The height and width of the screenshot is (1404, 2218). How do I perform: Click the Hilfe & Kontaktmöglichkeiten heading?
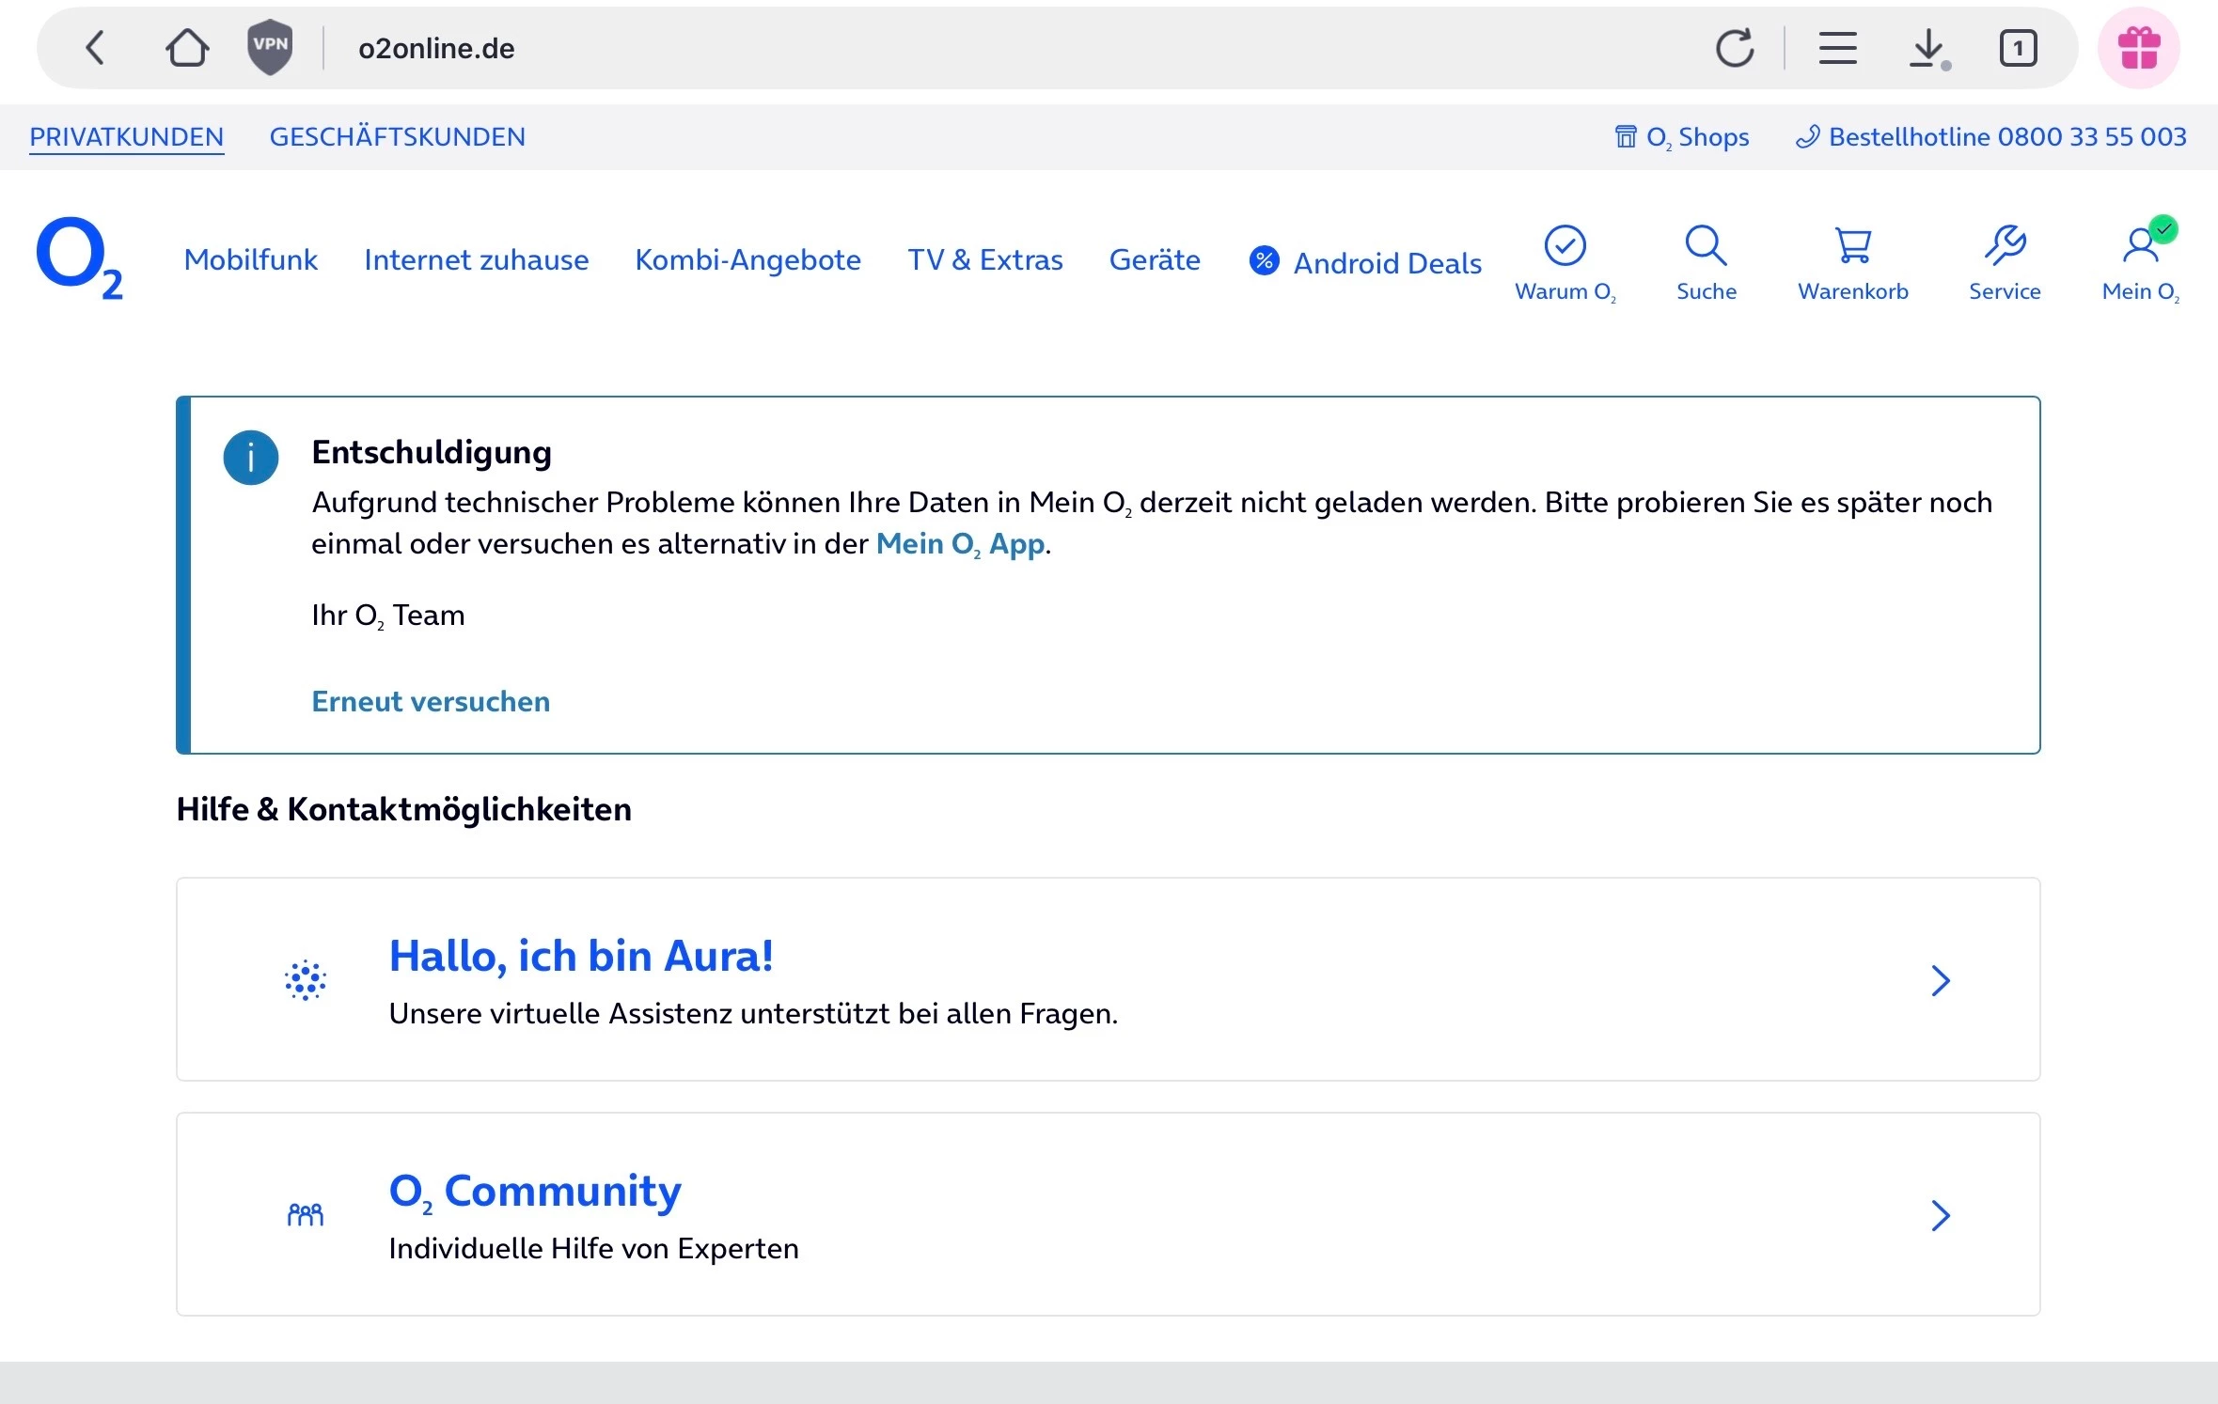pyautogui.click(x=404, y=810)
